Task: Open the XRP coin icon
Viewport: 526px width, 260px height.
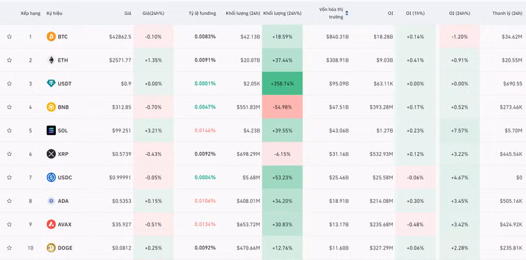Action: (51, 154)
